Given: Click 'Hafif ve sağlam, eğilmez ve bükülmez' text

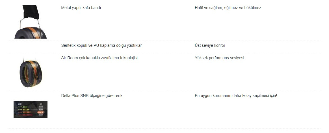Looking at the screenshot, I should pyautogui.click(x=228, y=8).
